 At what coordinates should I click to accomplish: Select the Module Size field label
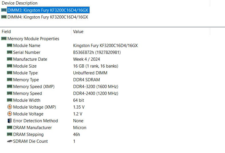click(x=25, y=66)
